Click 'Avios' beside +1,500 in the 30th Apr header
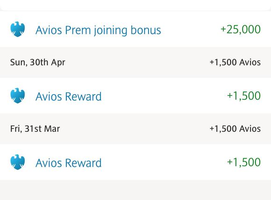This screenshot has height=200, width=271. (250, 62)
